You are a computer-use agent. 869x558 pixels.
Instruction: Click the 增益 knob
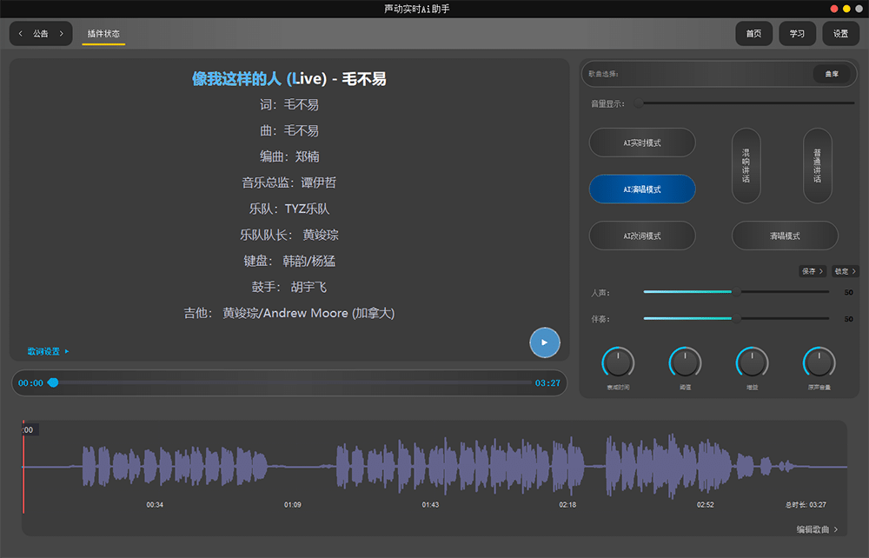[752, 362]
